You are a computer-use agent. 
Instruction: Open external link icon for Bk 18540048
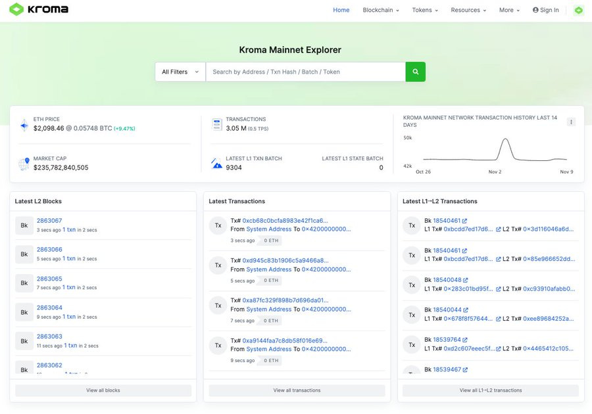pos(465,280)
